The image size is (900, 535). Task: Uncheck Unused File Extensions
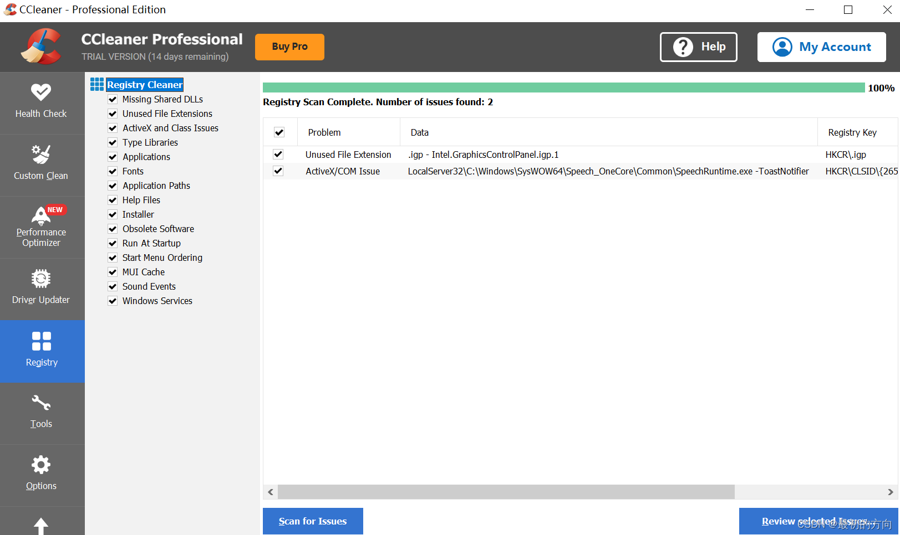[113, 114]
